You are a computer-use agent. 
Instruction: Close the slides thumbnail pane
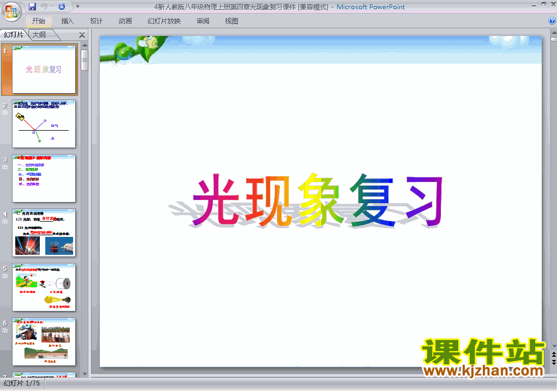(82, 35)
